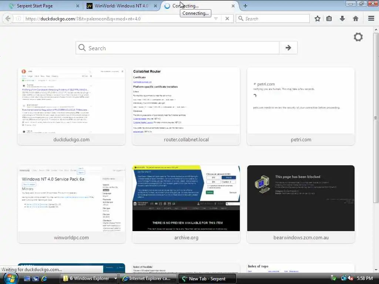Switch to WinWorld: Windows NT 4.0 tab
The width and height of the screenshot is (379, 284).
click(121, 6)
